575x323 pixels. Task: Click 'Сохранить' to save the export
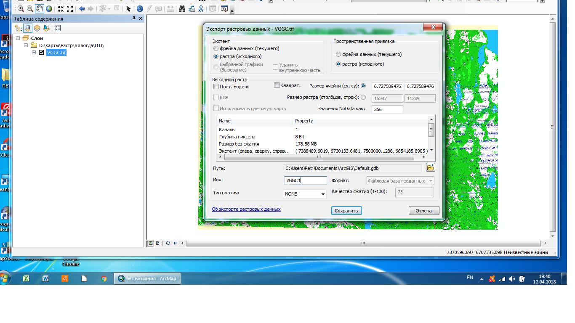tap(346, 211)
